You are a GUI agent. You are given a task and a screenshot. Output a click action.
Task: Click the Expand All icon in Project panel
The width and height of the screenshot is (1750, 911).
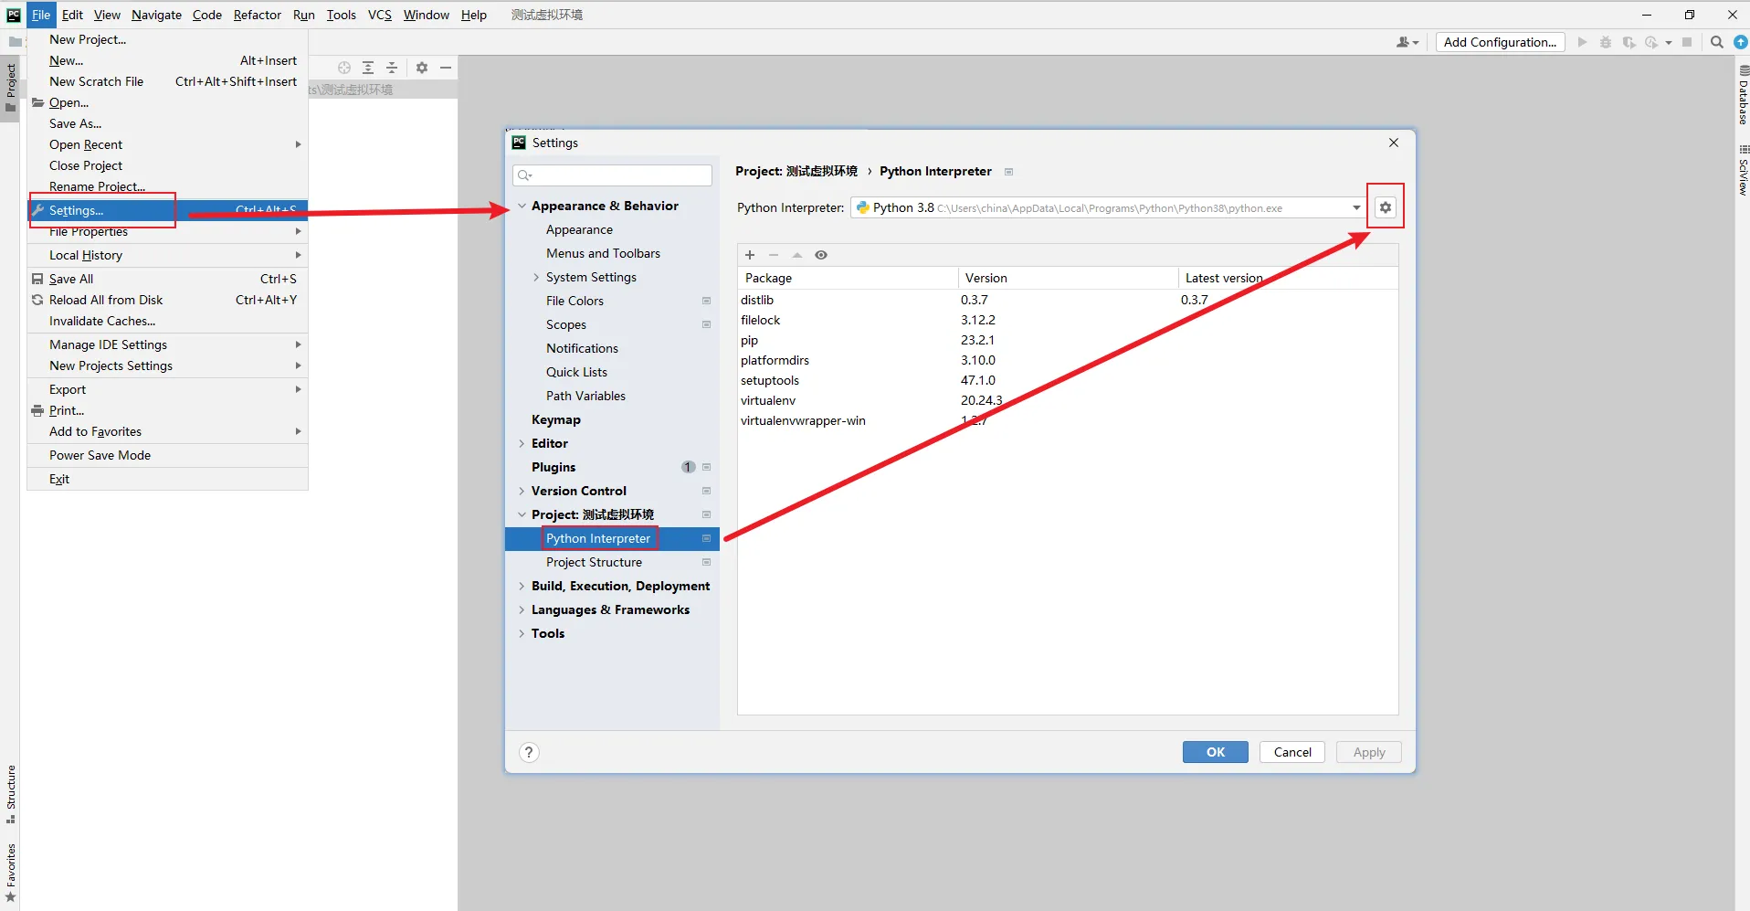click(368, 68)
